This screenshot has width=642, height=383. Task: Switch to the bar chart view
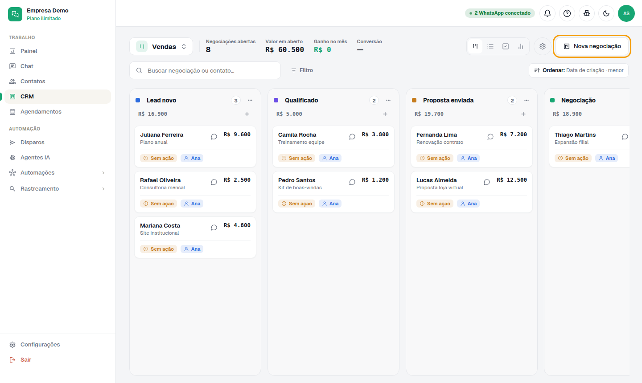pyautogui.click(x=521, y=46)
